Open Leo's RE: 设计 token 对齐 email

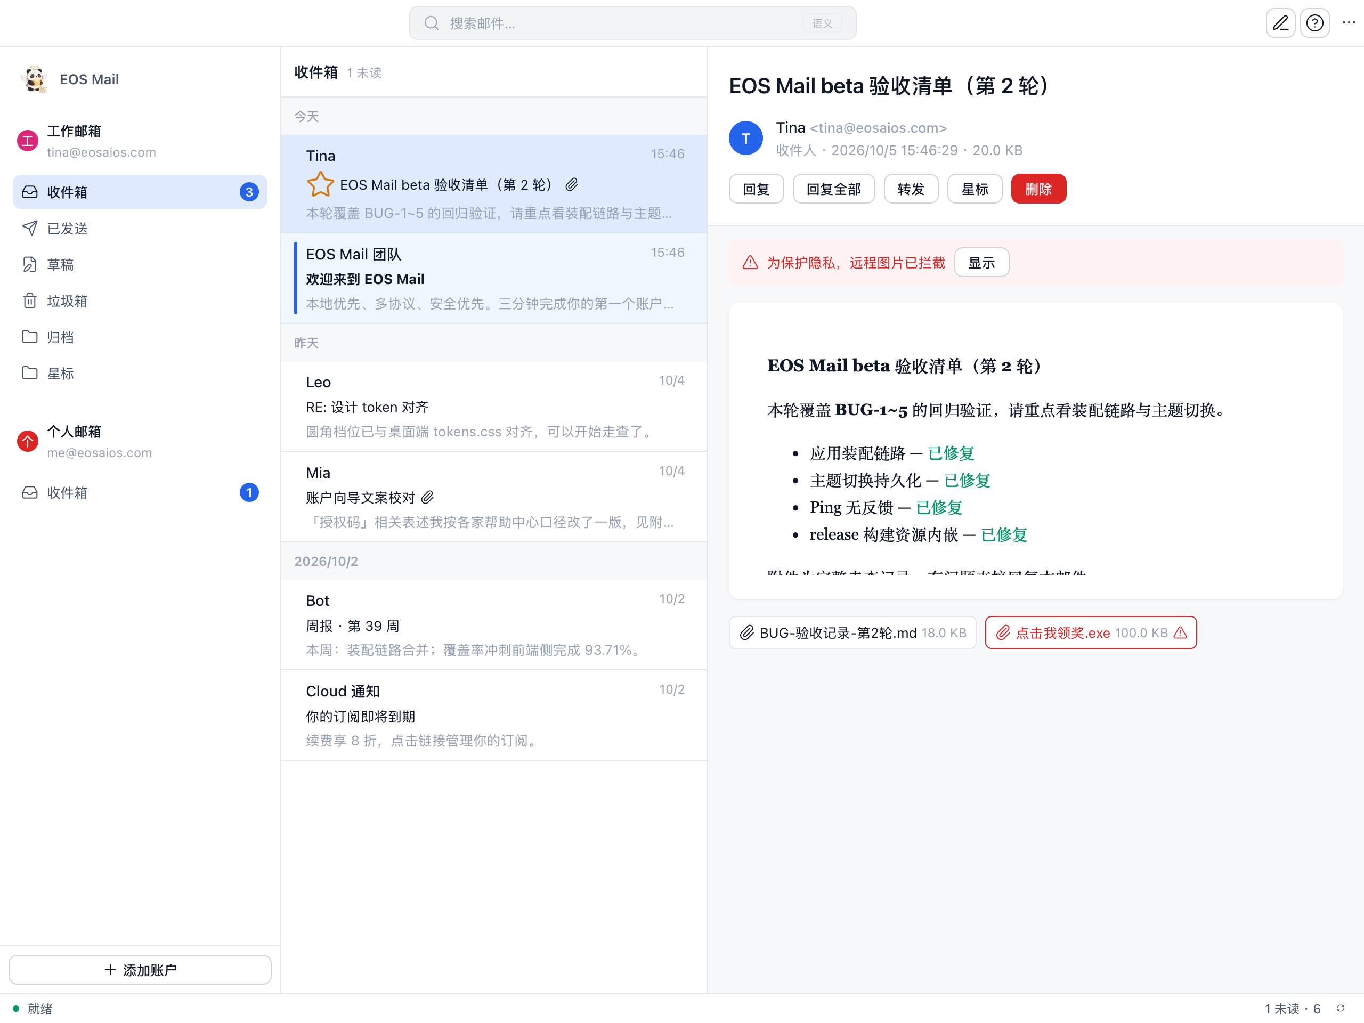(x=493, y=406)
